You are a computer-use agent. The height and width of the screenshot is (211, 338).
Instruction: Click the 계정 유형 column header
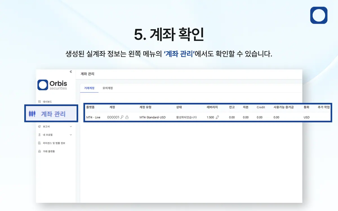click(145, 107)
